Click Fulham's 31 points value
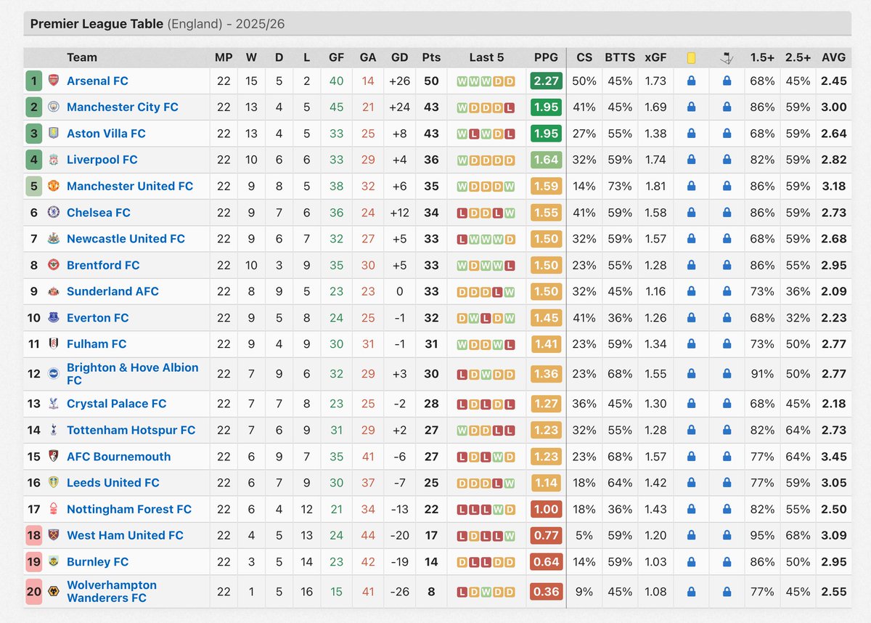This screenshot has width=871, height=623. click(431, 344)
